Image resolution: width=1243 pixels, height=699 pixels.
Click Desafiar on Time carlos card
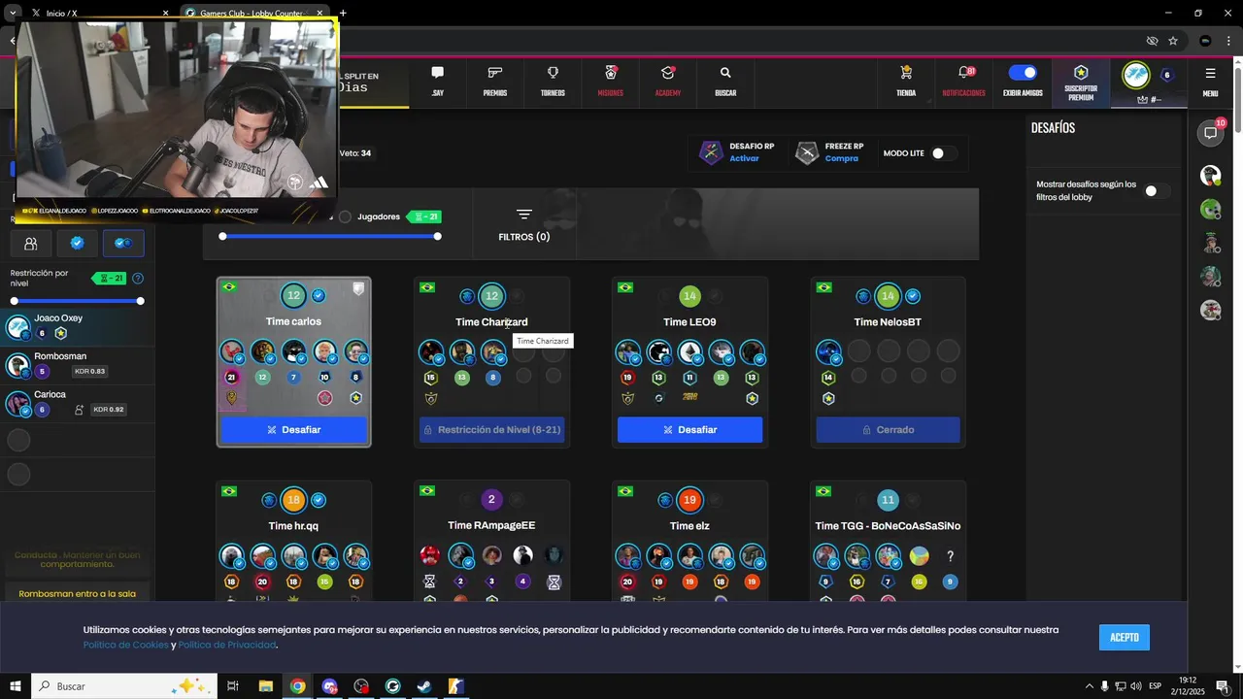[293, 429]
